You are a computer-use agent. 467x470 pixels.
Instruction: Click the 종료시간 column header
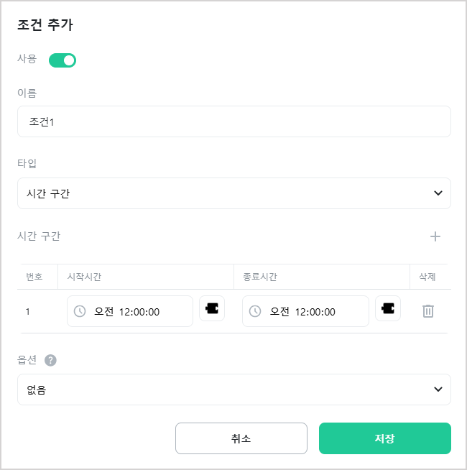(x=259, y=277)
